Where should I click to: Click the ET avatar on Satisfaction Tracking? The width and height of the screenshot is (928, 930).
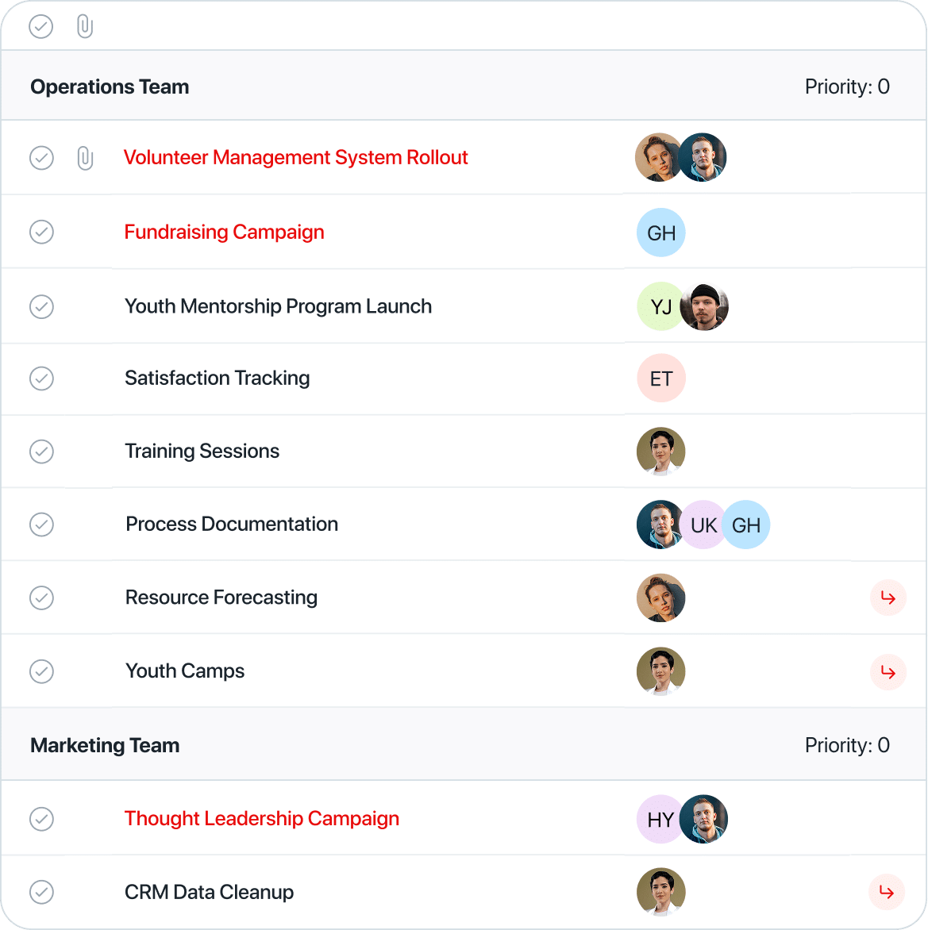[661, 379]
